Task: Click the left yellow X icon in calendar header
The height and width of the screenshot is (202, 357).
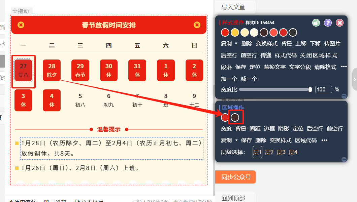Action: (21, 25)
